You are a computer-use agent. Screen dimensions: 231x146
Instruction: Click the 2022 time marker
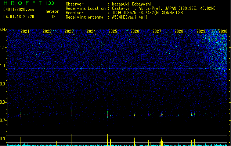point(47,31)
